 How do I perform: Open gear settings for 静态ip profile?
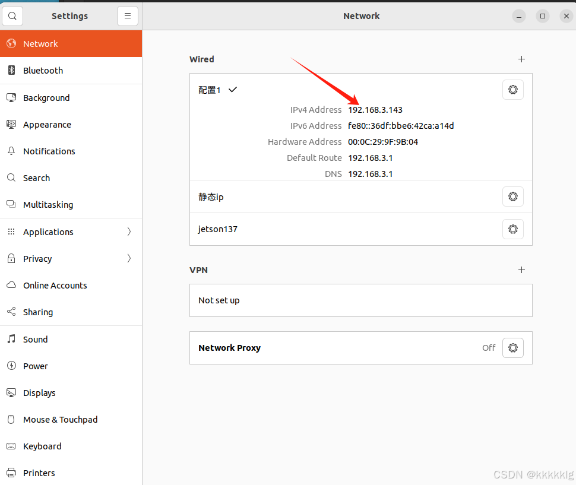512,196
